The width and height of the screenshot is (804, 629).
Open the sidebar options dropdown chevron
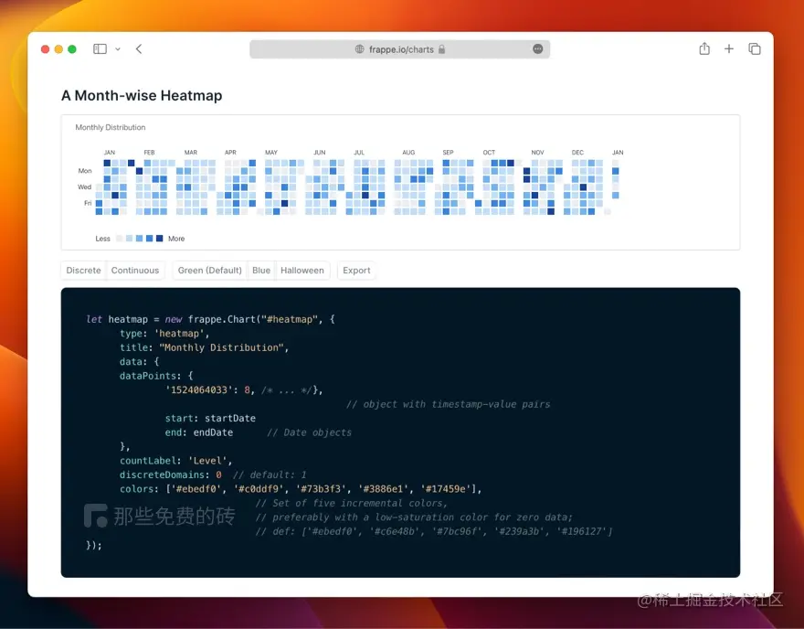coord(118,49)
